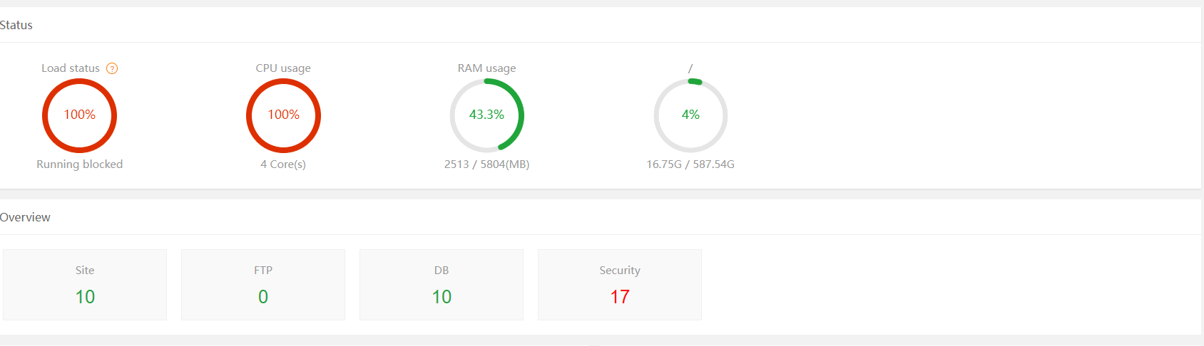Click the Load status 100% circular gauge
Image resolution: width=1204 pixels, height=346 pixels.
pos(79,115)
